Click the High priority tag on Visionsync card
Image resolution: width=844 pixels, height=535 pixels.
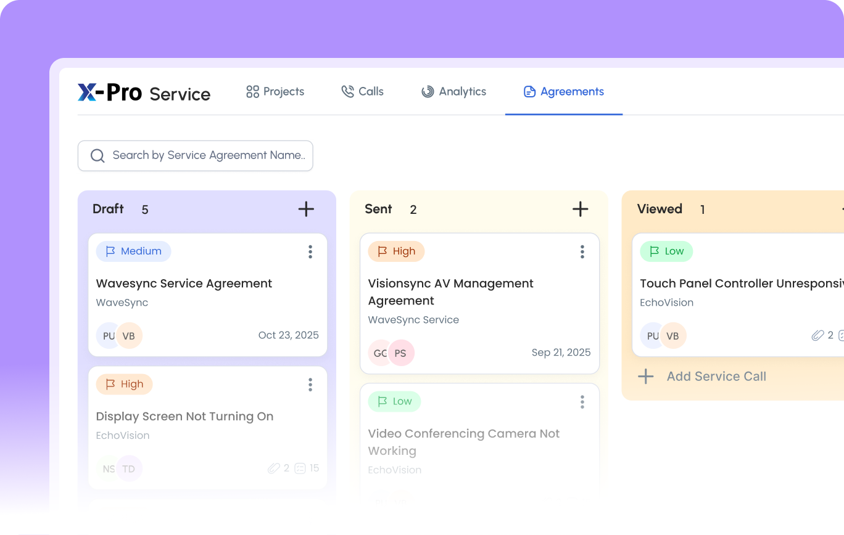[x=396, y=251]
